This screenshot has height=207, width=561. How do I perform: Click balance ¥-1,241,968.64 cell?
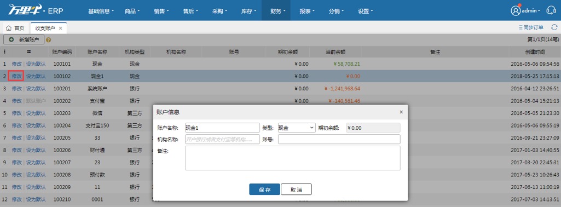pos(342,89)
